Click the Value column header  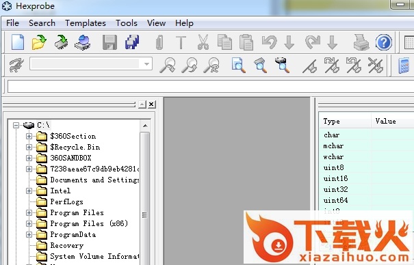[x=393, y=121]
